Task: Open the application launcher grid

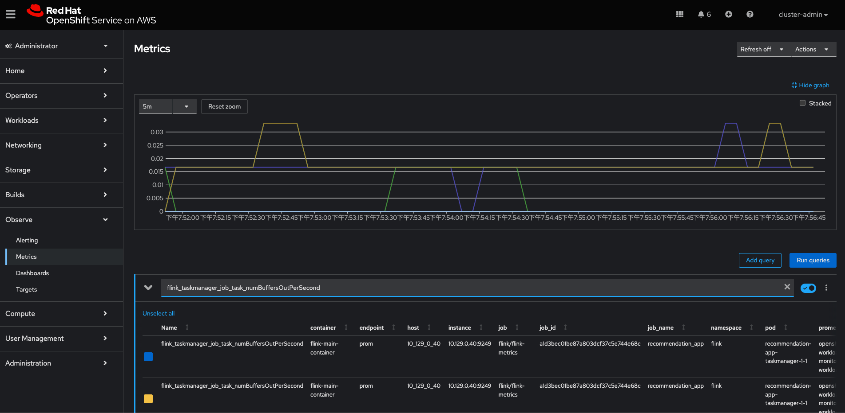Action: (679, 15)
